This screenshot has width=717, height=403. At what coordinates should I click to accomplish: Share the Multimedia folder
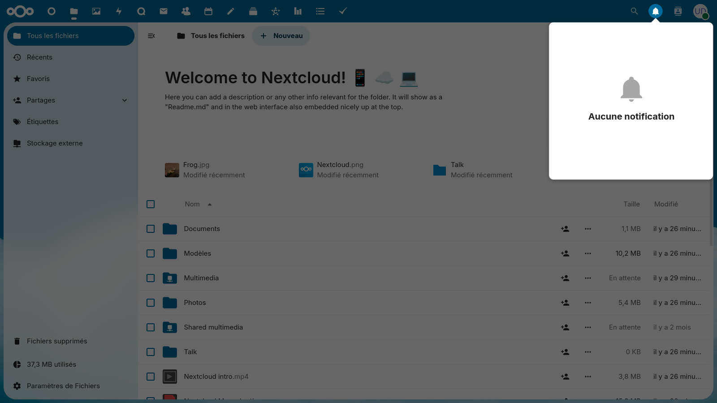click(x=565, y=278)
